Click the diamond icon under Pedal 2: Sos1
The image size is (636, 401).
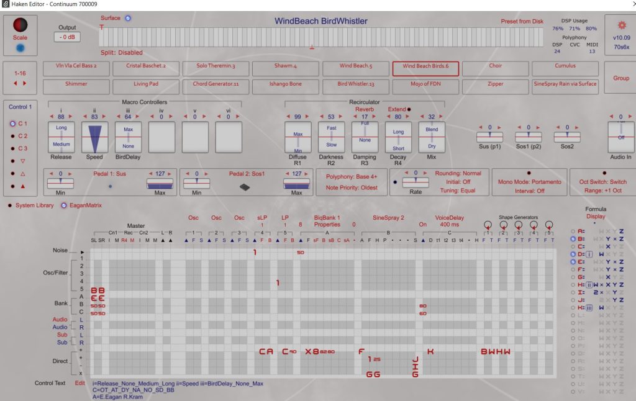[x=245, y=187]
